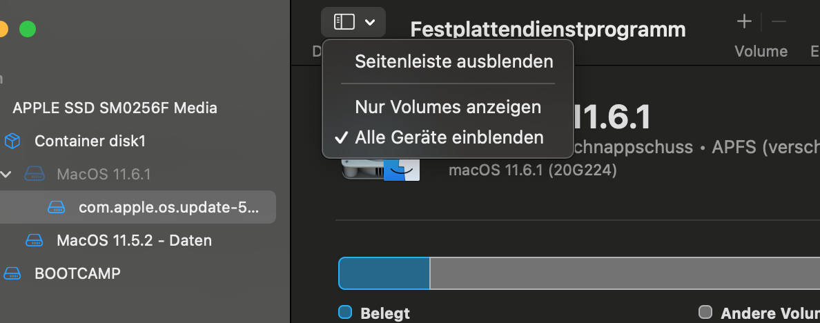Viewport: 820px width, 323px height.
Task: Click the sidebar view toggle icon
Action: pos(344,23)
